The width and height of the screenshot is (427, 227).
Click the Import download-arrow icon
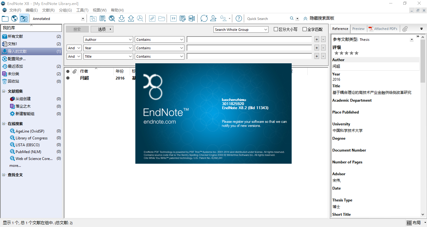tap(122, 19)
